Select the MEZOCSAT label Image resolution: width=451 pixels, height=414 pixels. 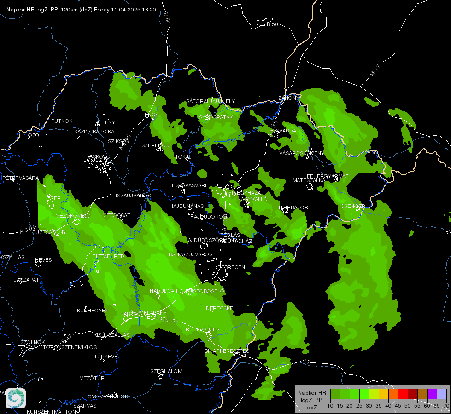[x=116, y=215]
